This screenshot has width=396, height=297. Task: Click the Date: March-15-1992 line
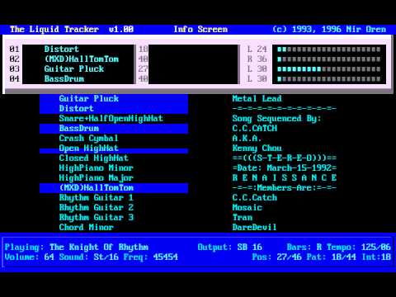coord(284,167)
